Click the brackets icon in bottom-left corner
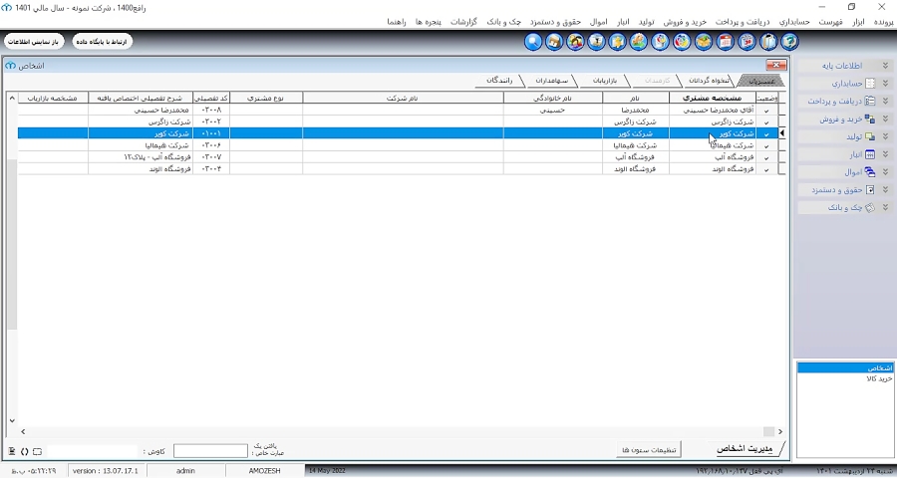This screenshot has height=478, width=897. (25, 452)
